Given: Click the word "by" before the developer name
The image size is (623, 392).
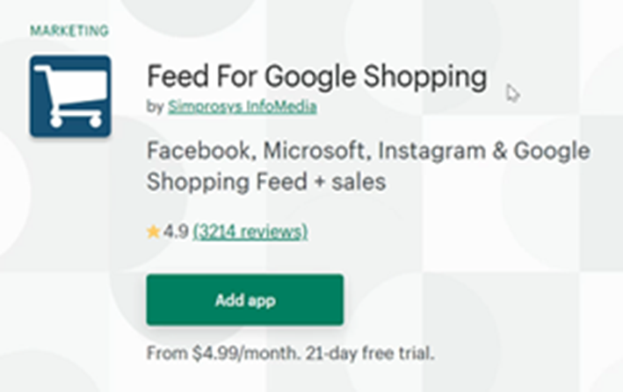Looking at the screenshot, I should (155, 107).
